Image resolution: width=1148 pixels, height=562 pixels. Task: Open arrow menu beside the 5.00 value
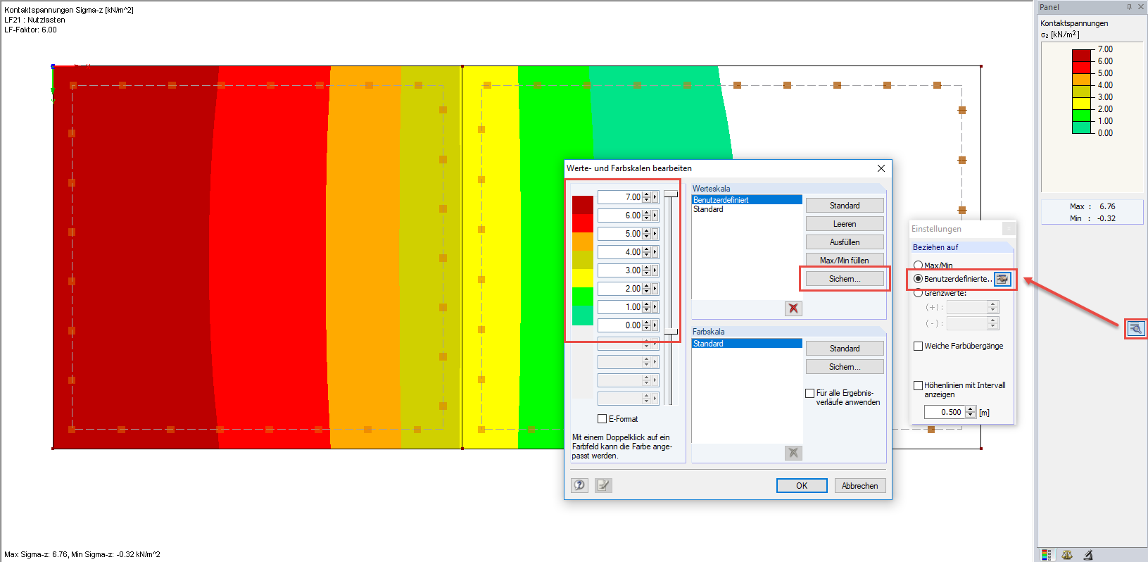pos(655,234)
